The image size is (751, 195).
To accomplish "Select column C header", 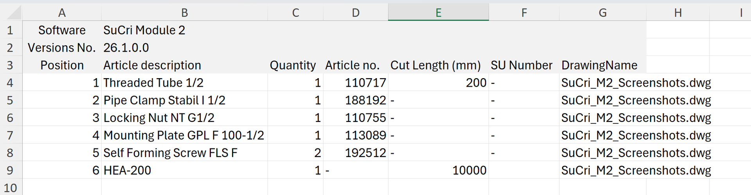I will (296, 13).
